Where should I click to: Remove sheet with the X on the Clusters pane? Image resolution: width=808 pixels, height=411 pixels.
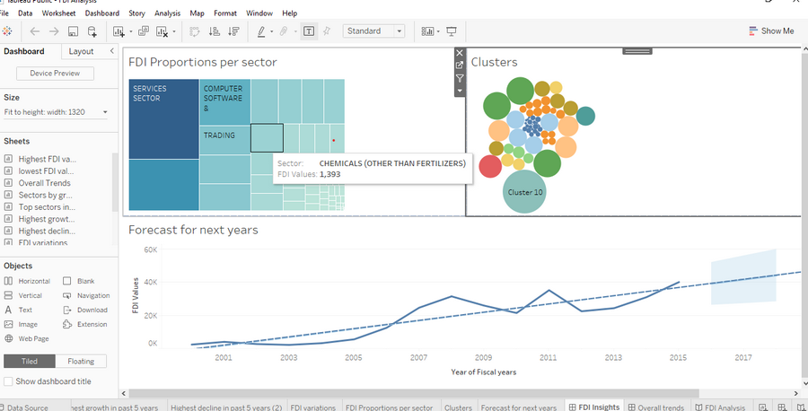coord(460,53)
